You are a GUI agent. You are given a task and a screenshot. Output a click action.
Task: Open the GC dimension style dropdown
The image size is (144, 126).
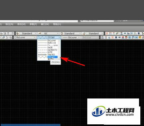click(x=50, y=33)
